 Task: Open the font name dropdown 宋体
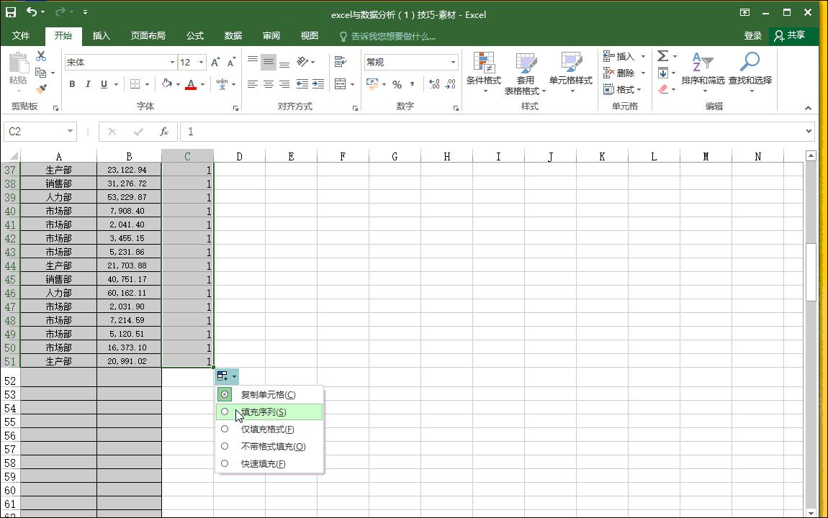[172, 63]
